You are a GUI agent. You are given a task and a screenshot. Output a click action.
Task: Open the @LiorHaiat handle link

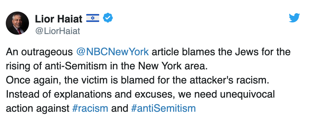[58, 31]
